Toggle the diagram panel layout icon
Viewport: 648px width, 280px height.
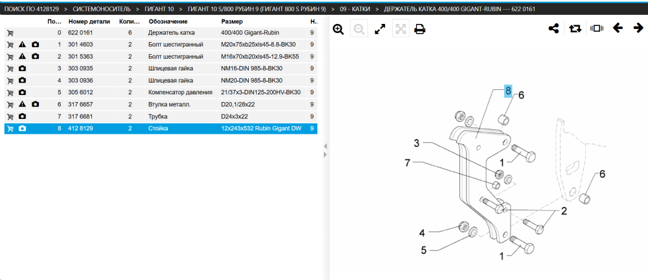point(596,28)
